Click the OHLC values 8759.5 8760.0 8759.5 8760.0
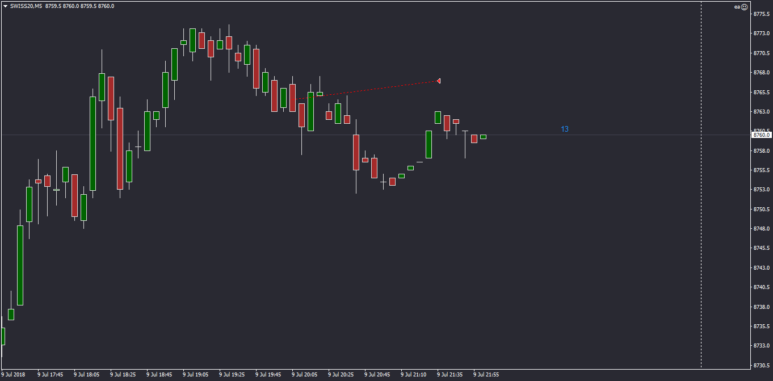 (x=79, y=6)
